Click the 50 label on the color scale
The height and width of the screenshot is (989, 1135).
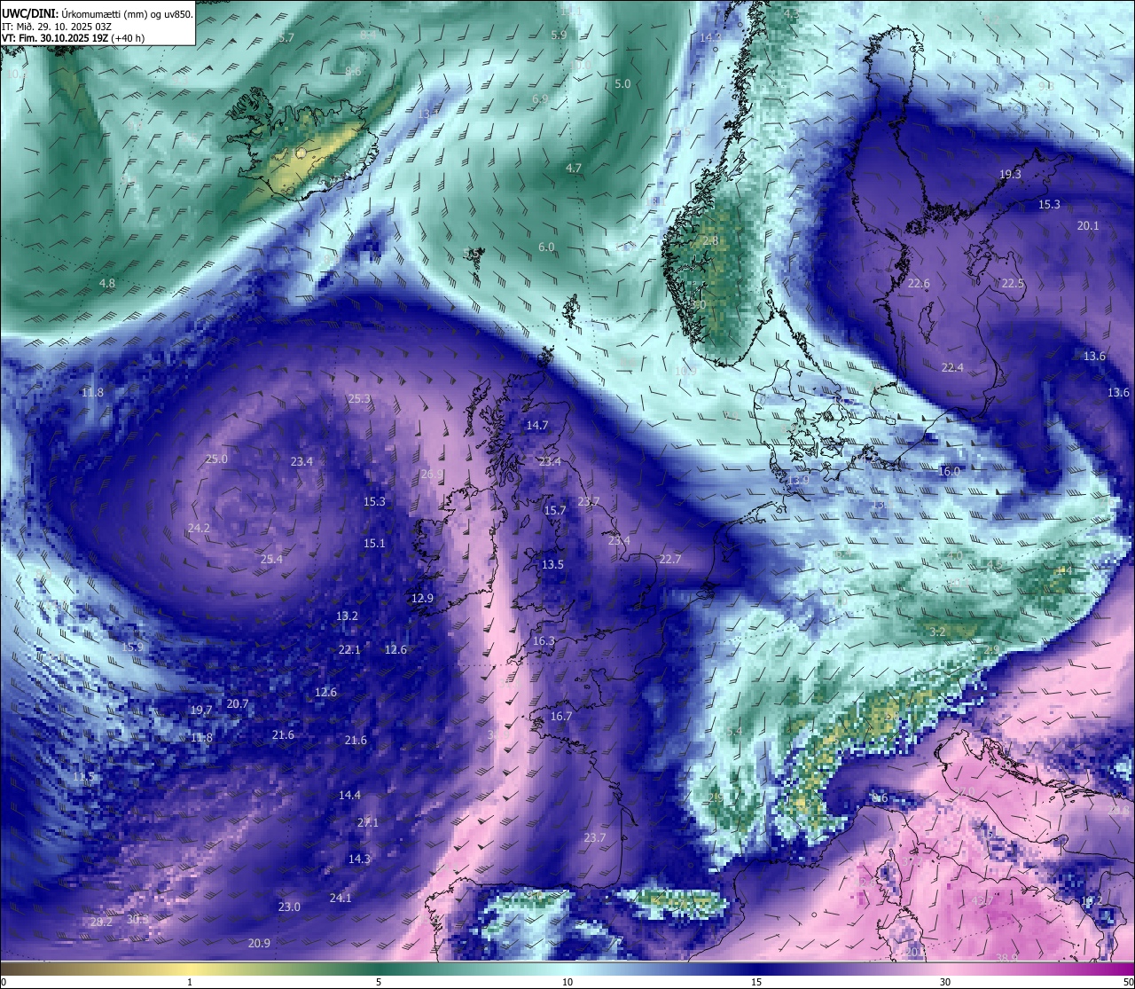[x=1128, y=982]
